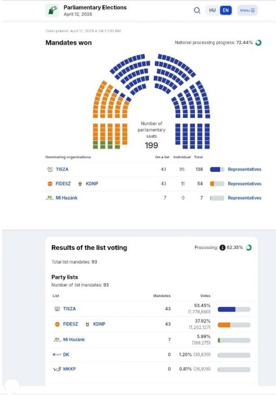Open Mi Hazánk Representatives link

(x=244, y=198)
